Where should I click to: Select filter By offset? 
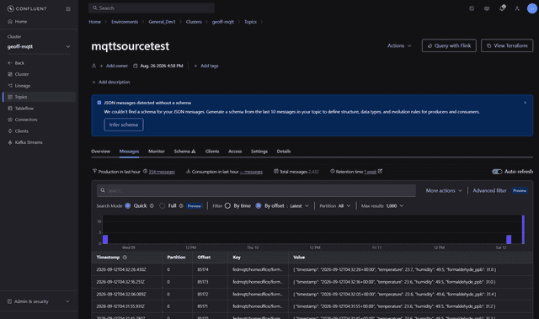(259, 205)
